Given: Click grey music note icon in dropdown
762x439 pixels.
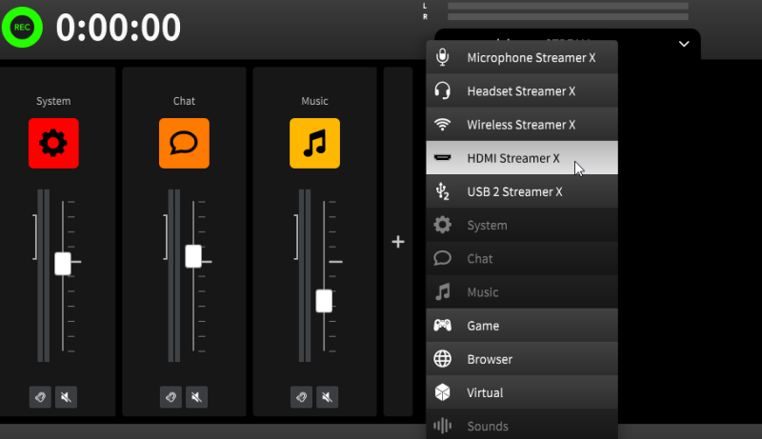Looking at the screenshot, I should pyautogui.click(x=442, y=291).
